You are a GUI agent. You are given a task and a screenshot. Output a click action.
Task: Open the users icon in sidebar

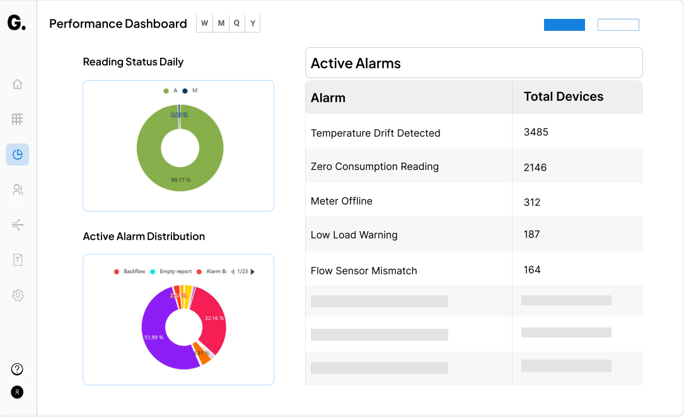[18, 190]
